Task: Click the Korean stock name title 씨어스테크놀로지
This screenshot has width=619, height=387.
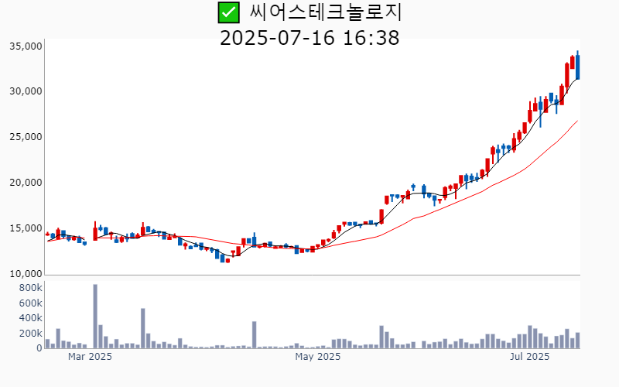Action: tap(326, 12)
